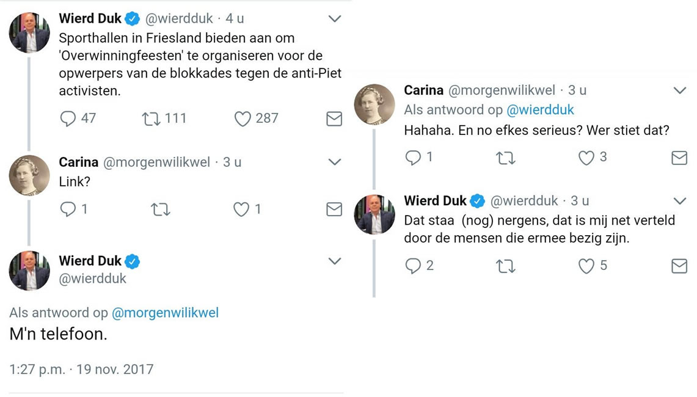Viewport: 697px width, 397px height.
Task: Reply to Carina's 'Hahaha' tweet
Action: 414,158
